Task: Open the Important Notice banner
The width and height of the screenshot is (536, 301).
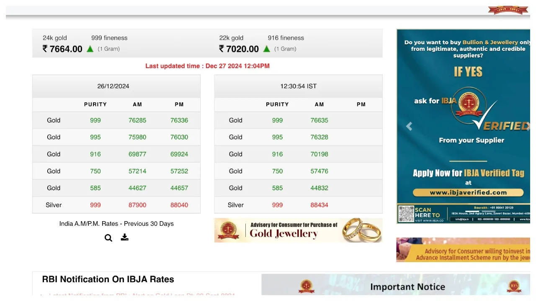Action: click(x=396, y=285)
